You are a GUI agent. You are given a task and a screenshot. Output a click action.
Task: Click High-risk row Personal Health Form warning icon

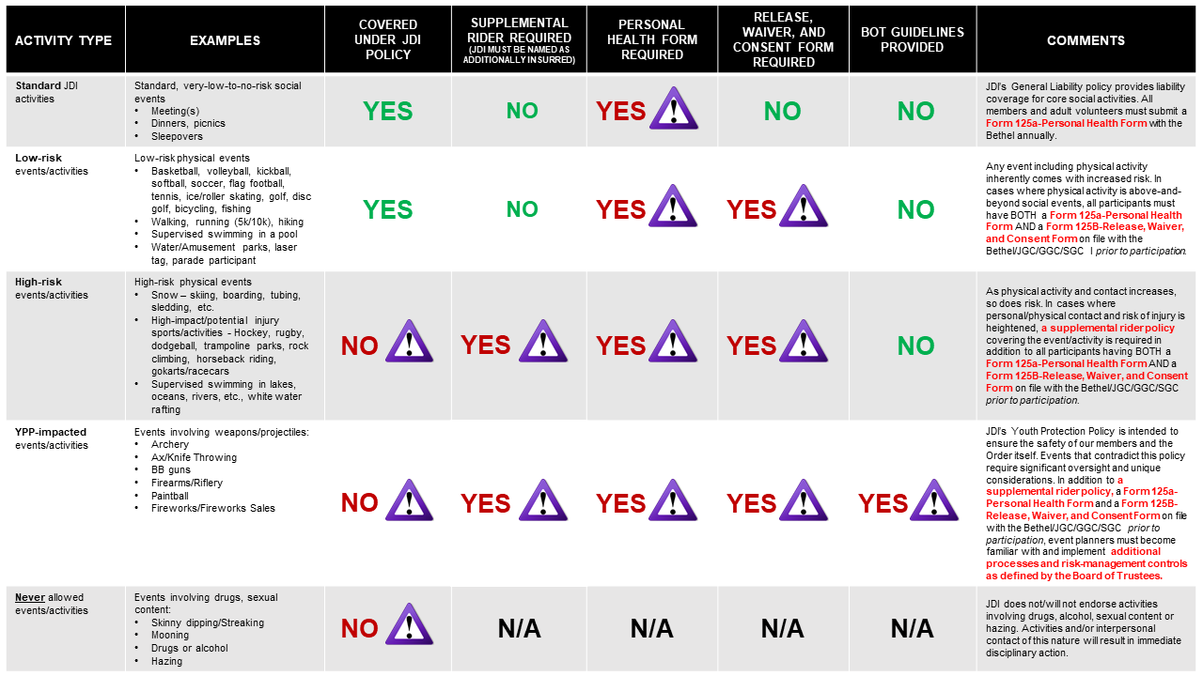point(674,343)
